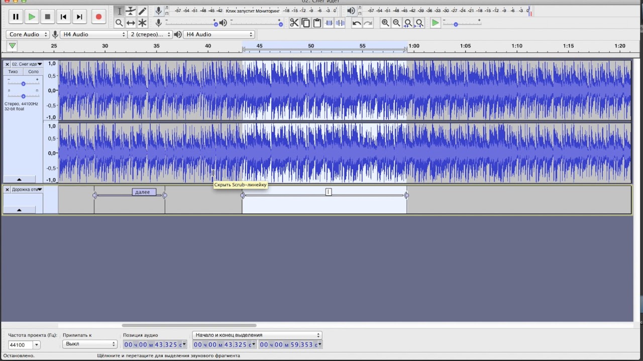Toggle the Соло button on track
Screen dimensions: 643x361
tap(33, 72)
